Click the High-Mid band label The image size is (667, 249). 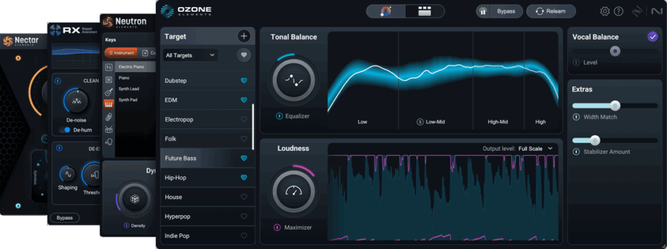[x=498, y=122]
